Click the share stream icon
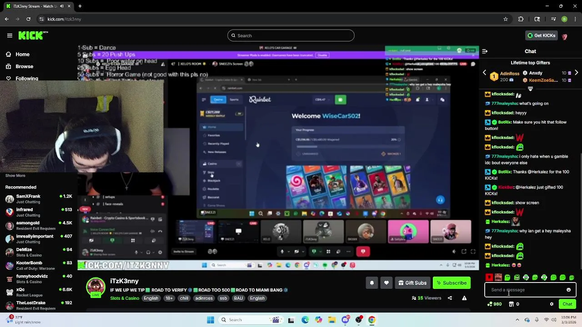The height and width of the screenshot is (327, 582). 450,298
